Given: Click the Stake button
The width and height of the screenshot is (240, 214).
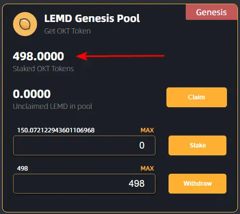Looking at the screenshot, I should pos(197,145).
